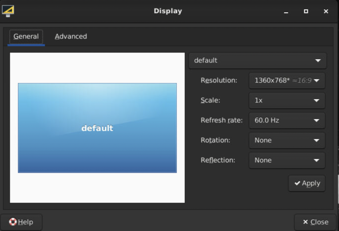Click the checkmark icon on Apply
The height and width of the screenshot is (231, 339).
297,183
